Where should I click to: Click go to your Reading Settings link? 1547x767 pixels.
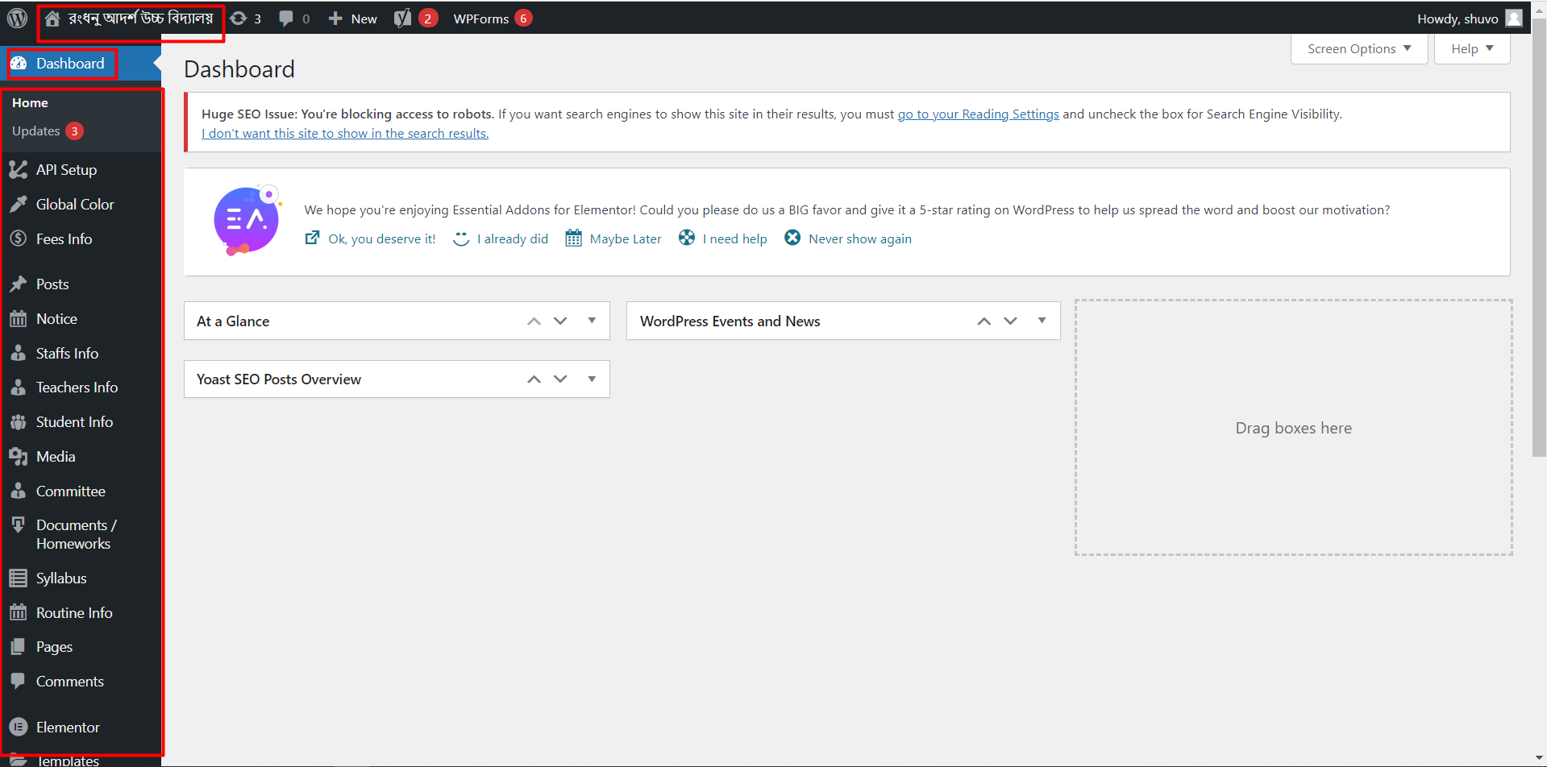[978, 114]
